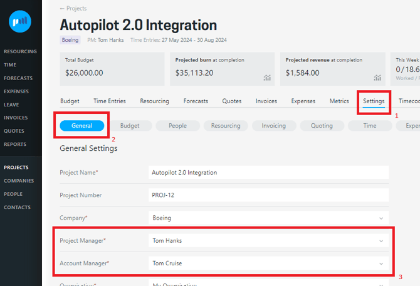Click the blue app logo icon
Screen dimensions: 420x286
(20, 21)
